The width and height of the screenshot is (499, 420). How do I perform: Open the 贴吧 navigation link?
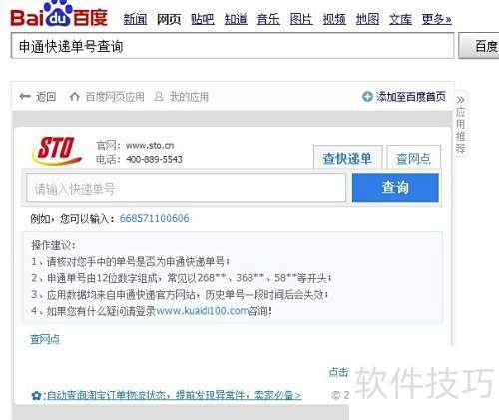pos(202,19)
